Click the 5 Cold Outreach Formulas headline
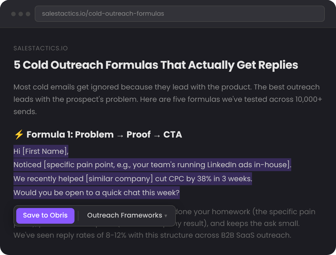 156,65
